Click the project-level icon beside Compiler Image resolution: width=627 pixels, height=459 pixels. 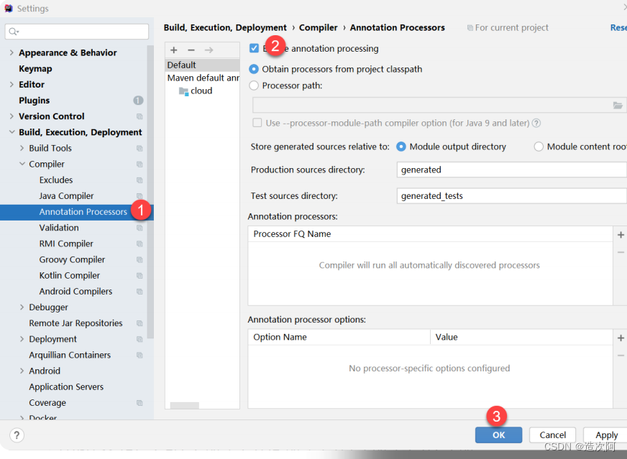pos(139,164)
